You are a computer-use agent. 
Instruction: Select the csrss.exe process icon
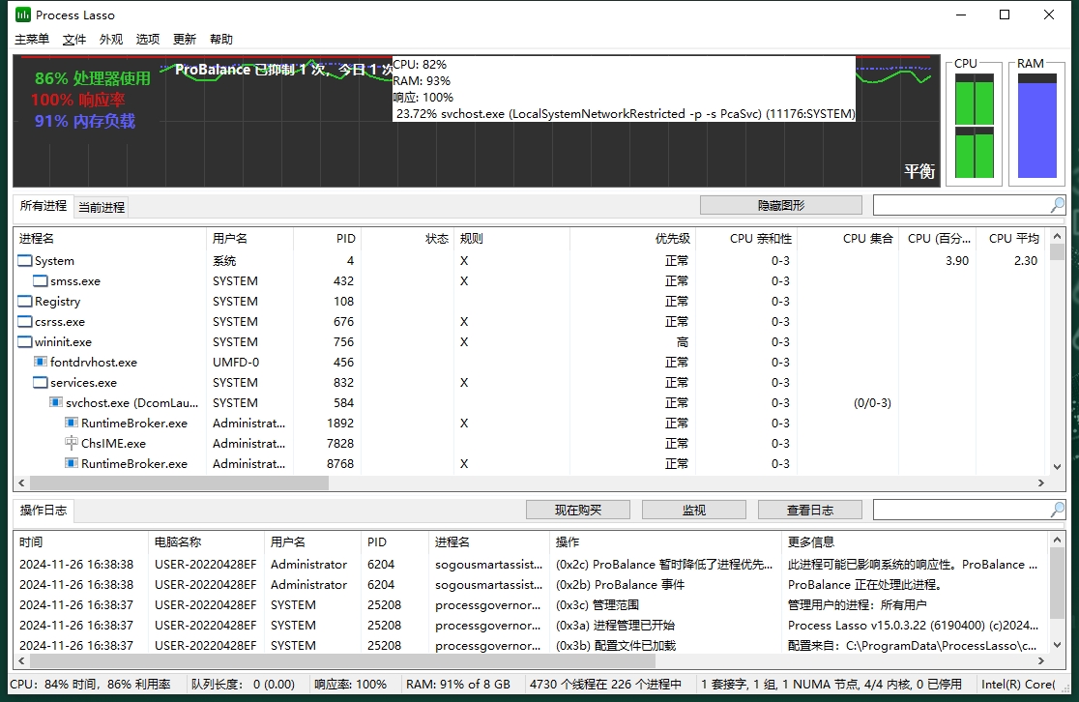25,321
